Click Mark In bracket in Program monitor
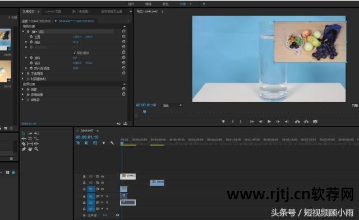 tap(233, 122)
